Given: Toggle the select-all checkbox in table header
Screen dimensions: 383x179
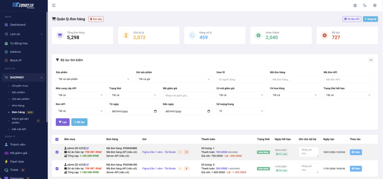Looking at the screenshot, I should point(57,139).
